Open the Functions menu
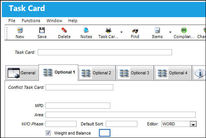The image size is (206, 138). click(31, 21)
